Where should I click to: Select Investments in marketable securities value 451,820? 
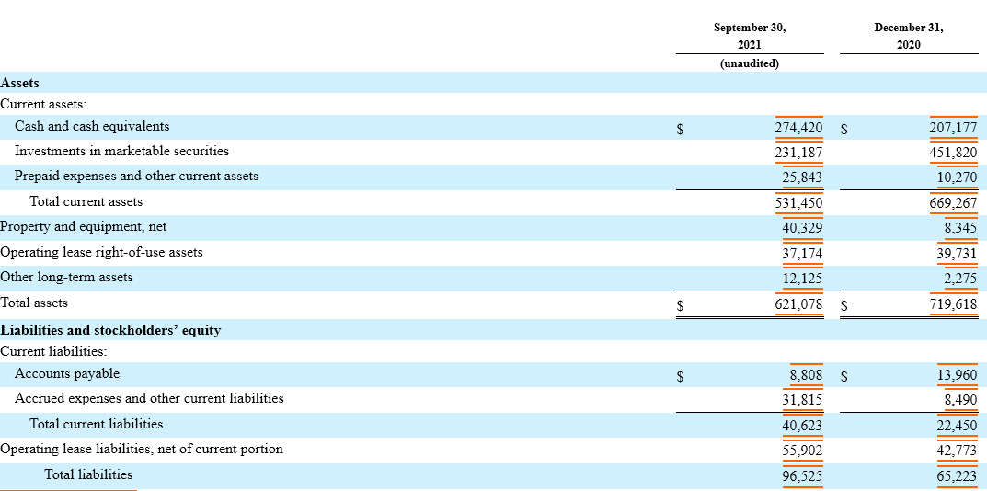point(953,153)
